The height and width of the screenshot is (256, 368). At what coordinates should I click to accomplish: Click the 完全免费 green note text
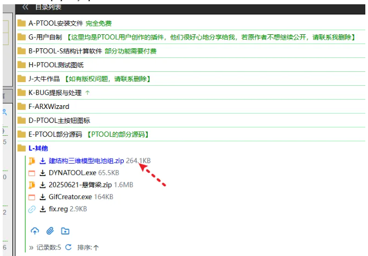[99, 23]
